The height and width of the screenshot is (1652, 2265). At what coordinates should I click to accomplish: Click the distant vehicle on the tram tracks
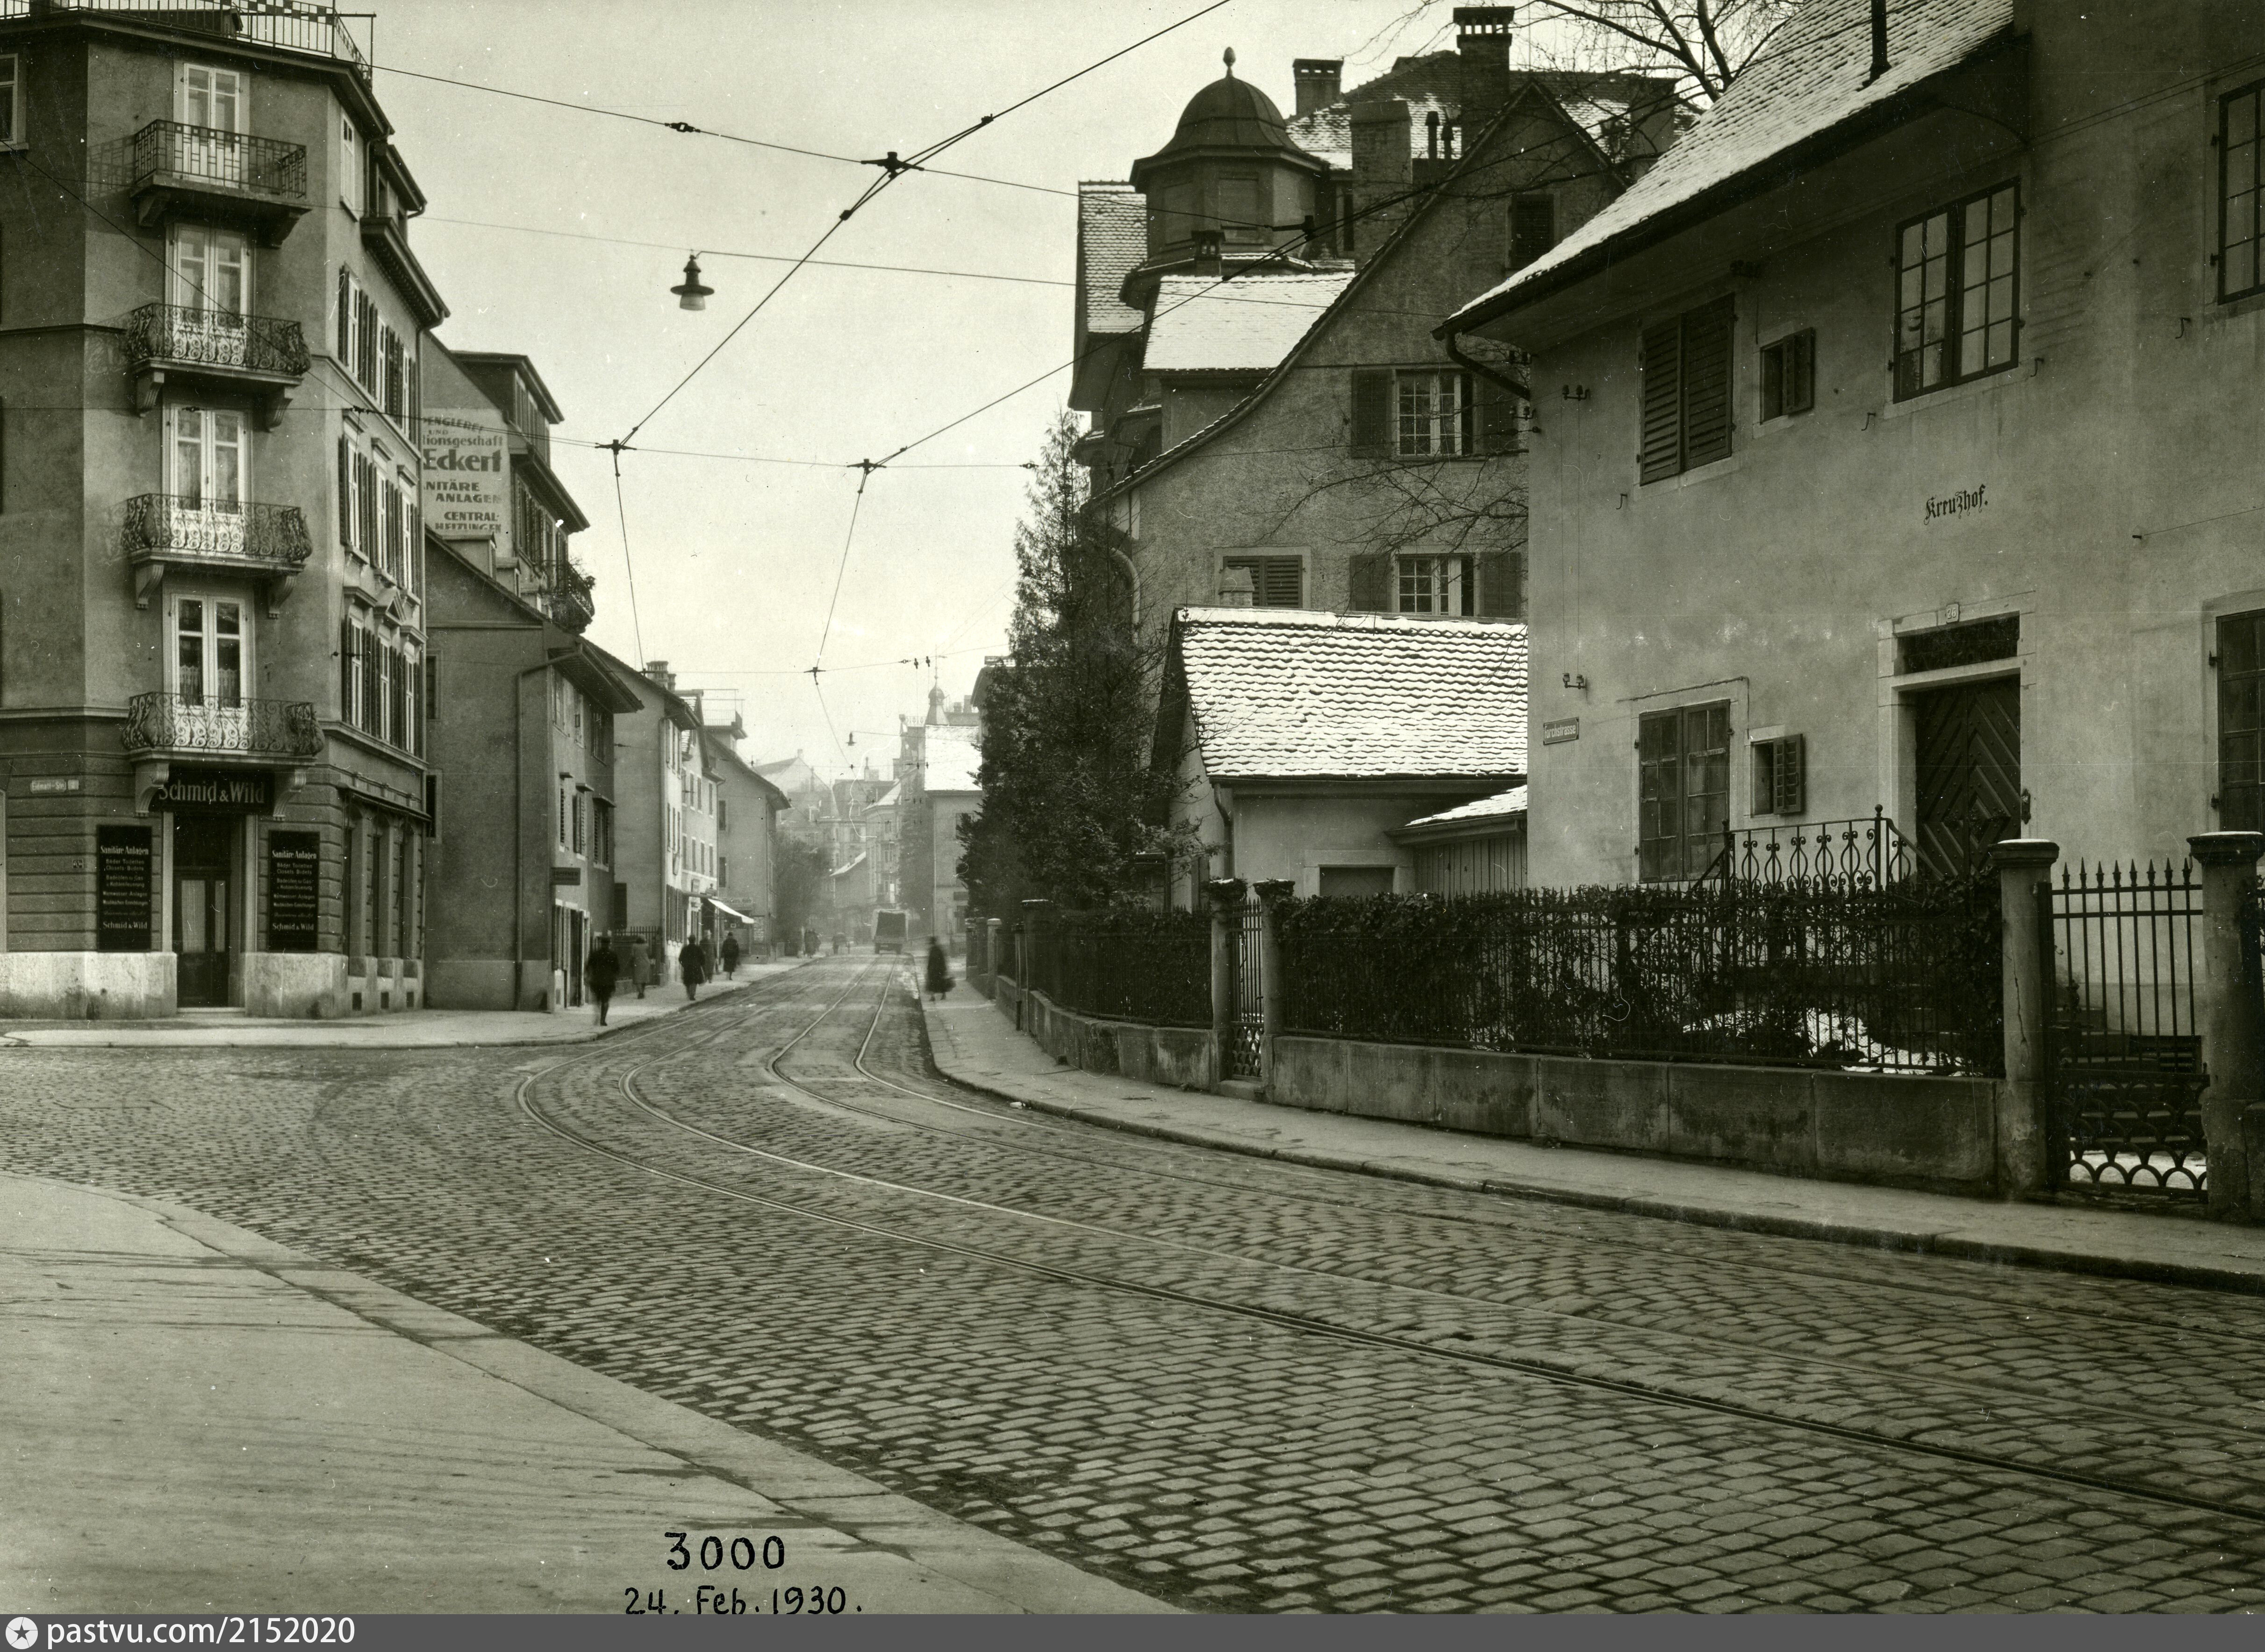pos(889,930)
